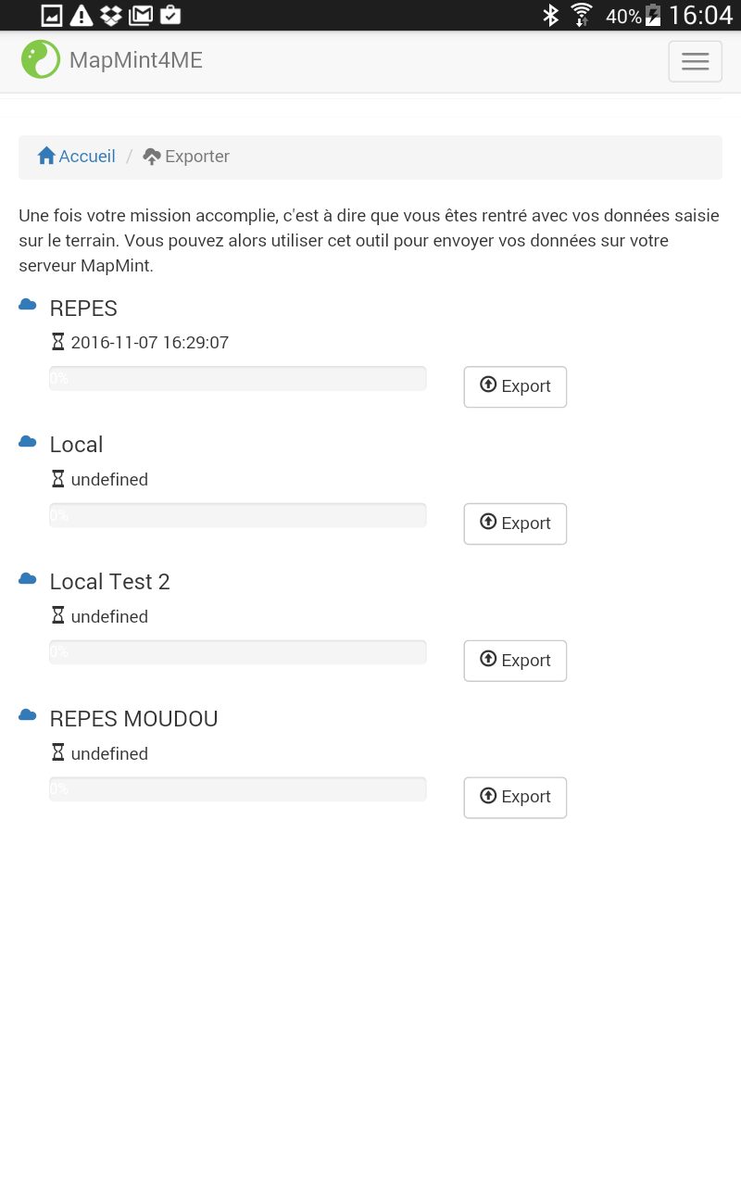Export the Local dataset
Screen dimensions: 741x1186
515,524
